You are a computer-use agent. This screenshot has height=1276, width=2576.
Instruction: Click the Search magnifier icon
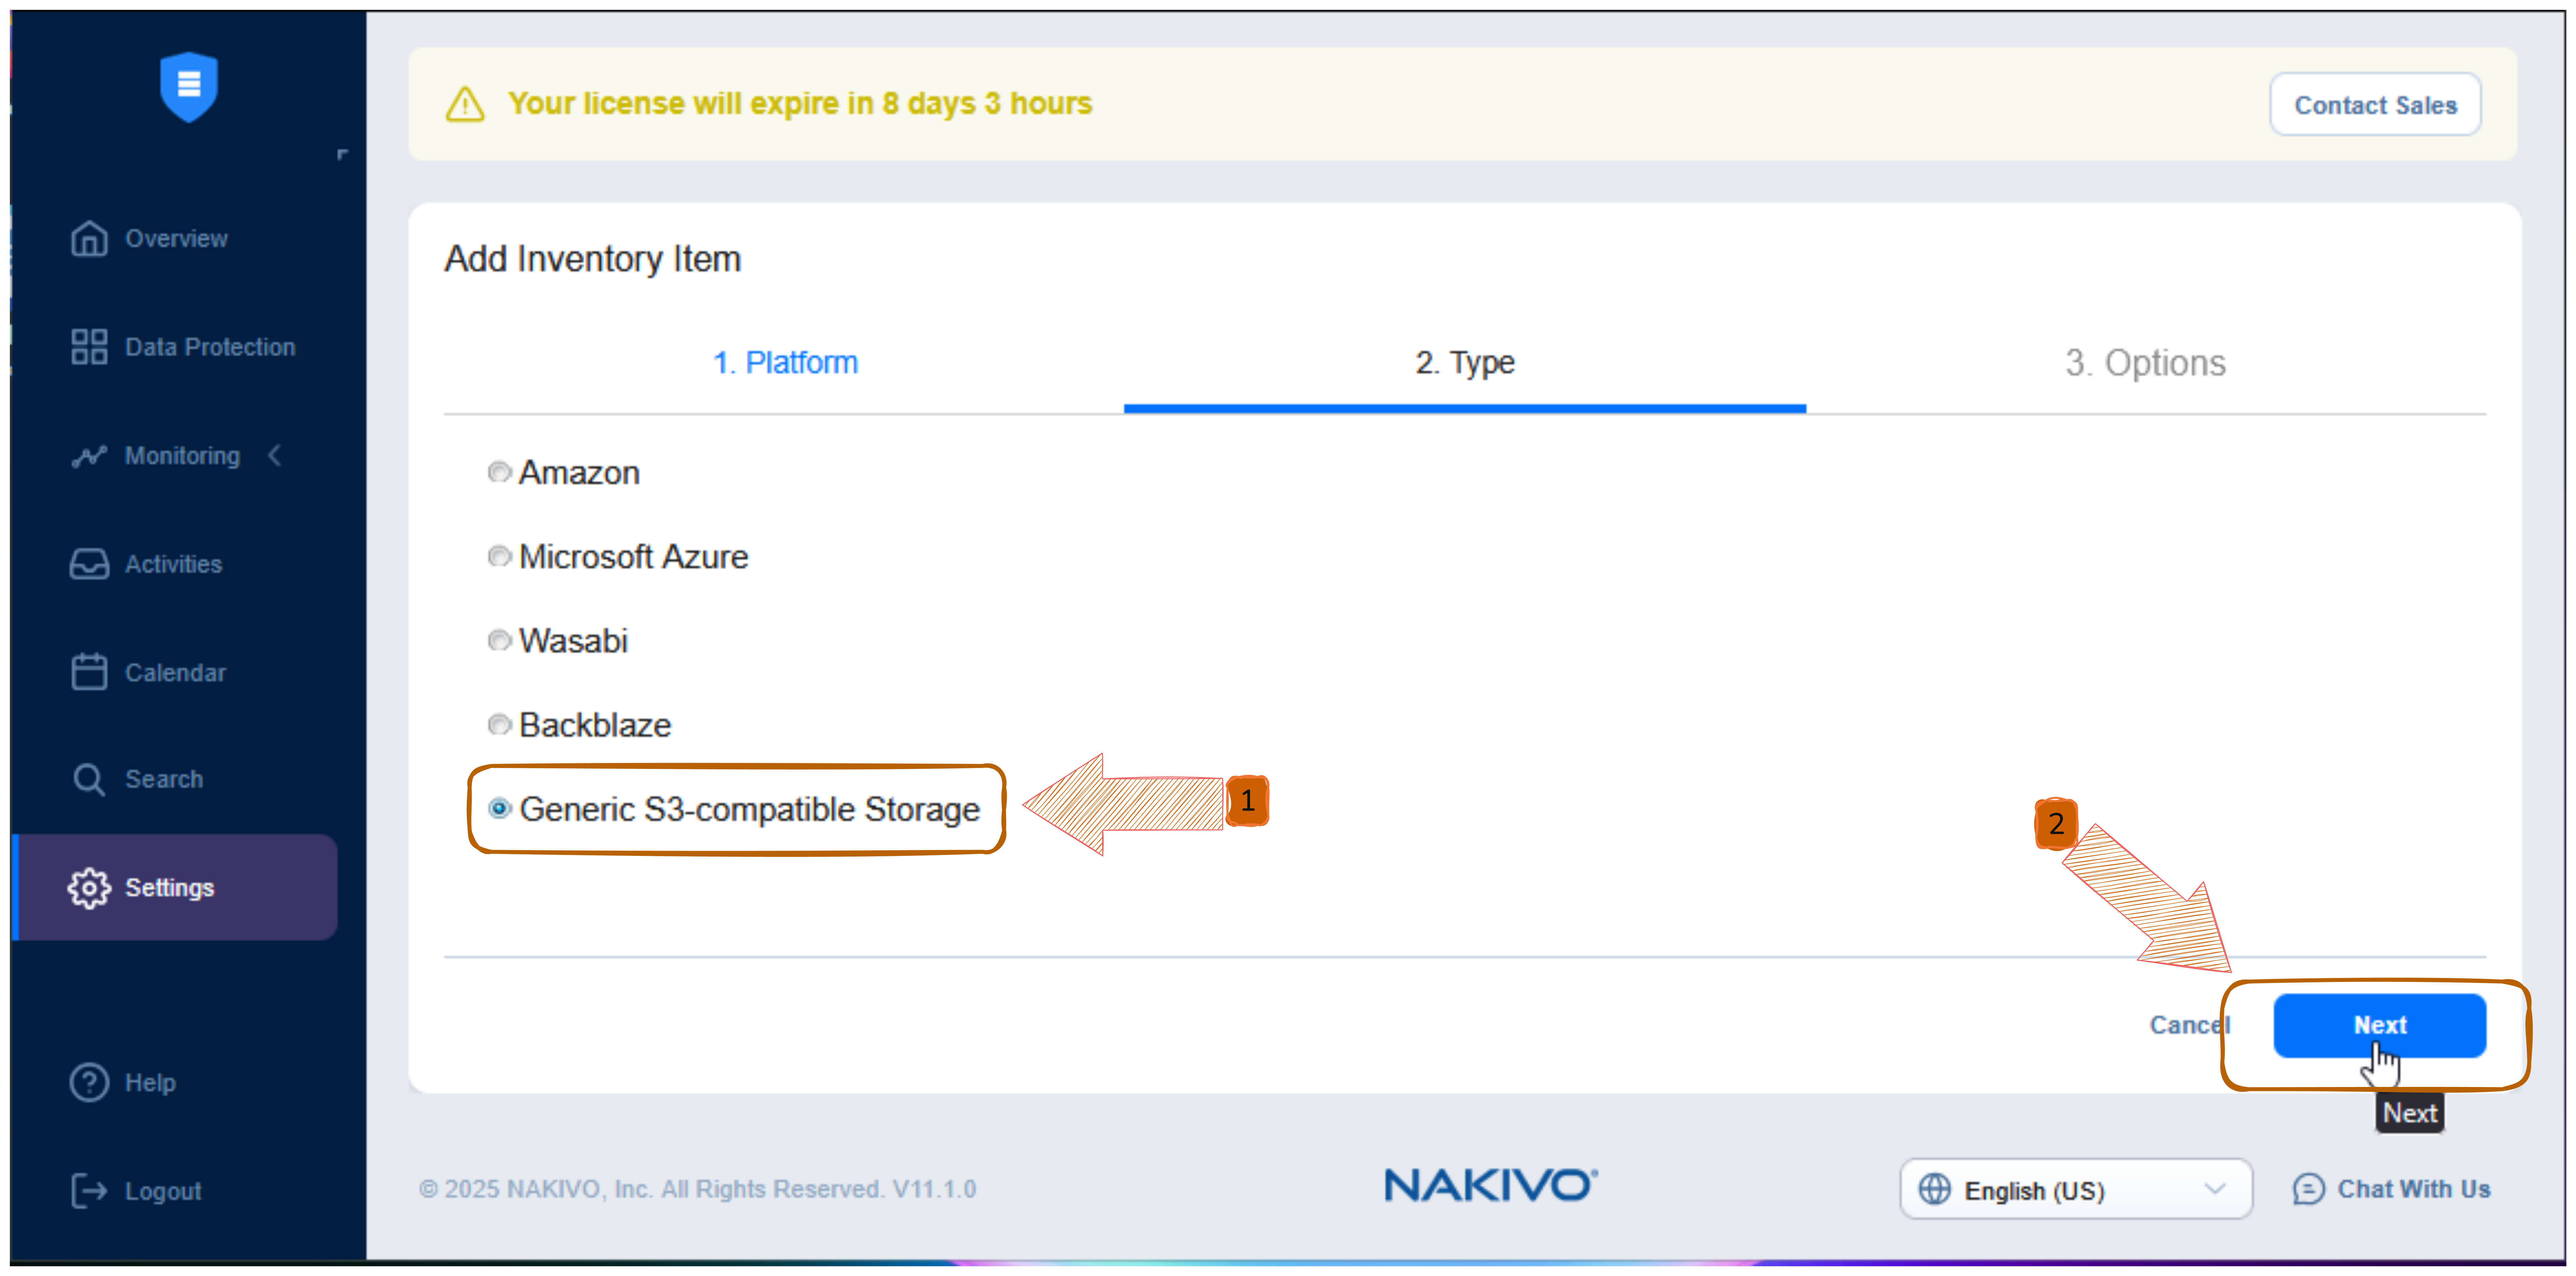(89, 779)
